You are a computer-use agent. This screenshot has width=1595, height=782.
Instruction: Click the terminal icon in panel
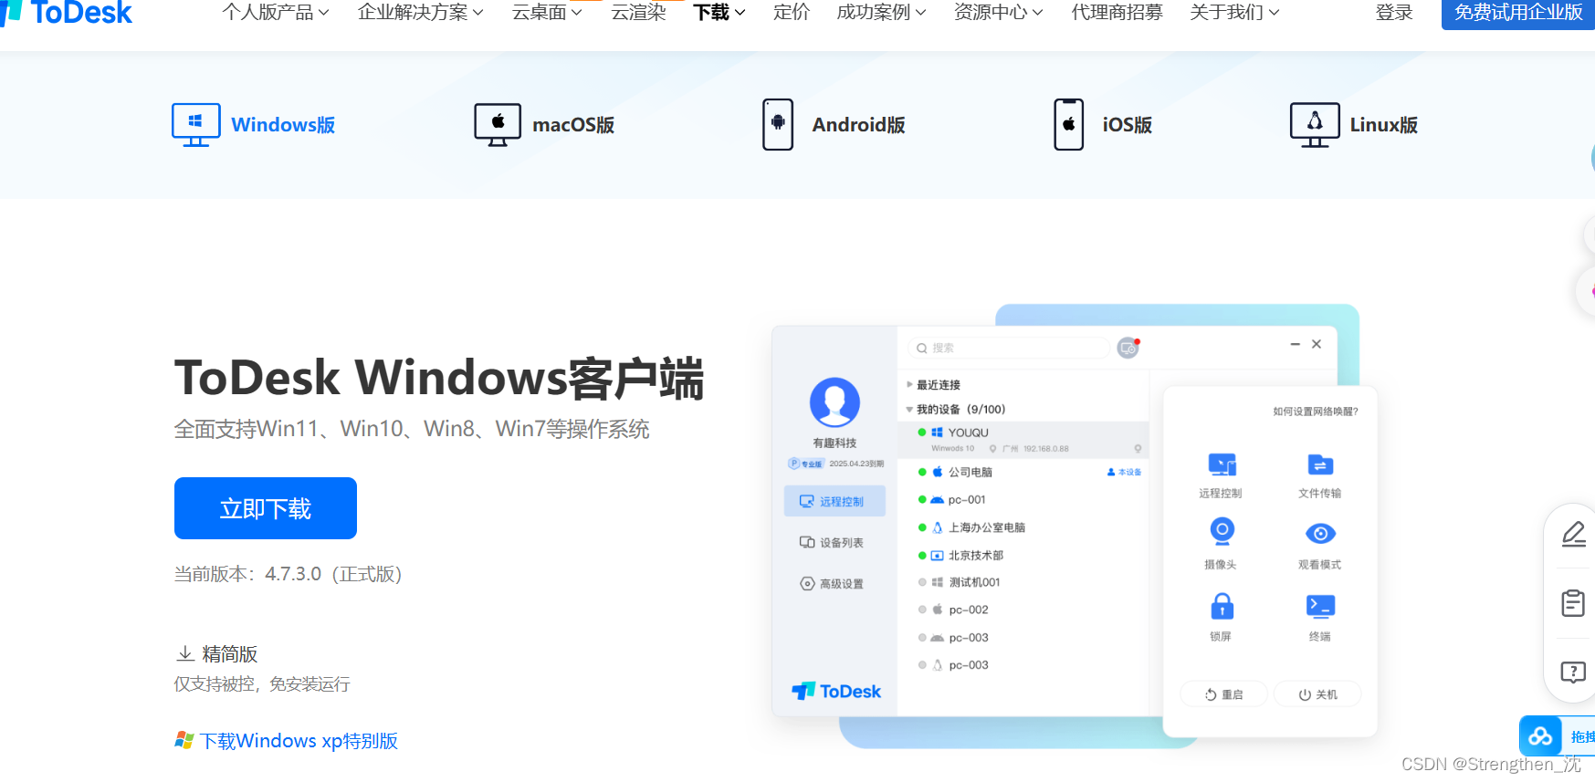[x=1320, y=606]
